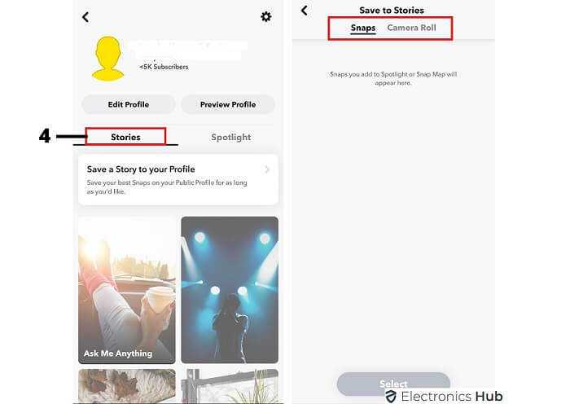570x404 pixels.
Task: Tap the grey Select button
Action: [393, 384]
